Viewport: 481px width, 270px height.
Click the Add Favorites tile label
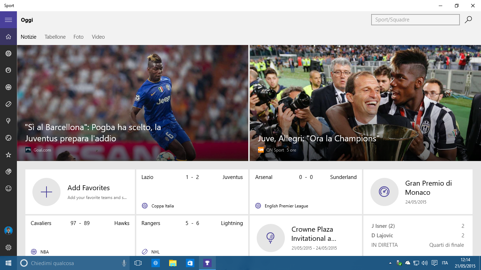tap(89, 188)
